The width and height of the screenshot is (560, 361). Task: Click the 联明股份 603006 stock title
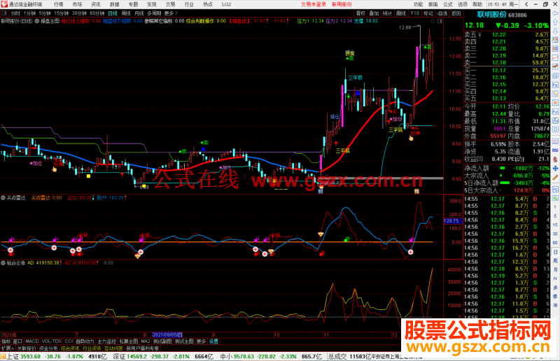coord(502,15)
